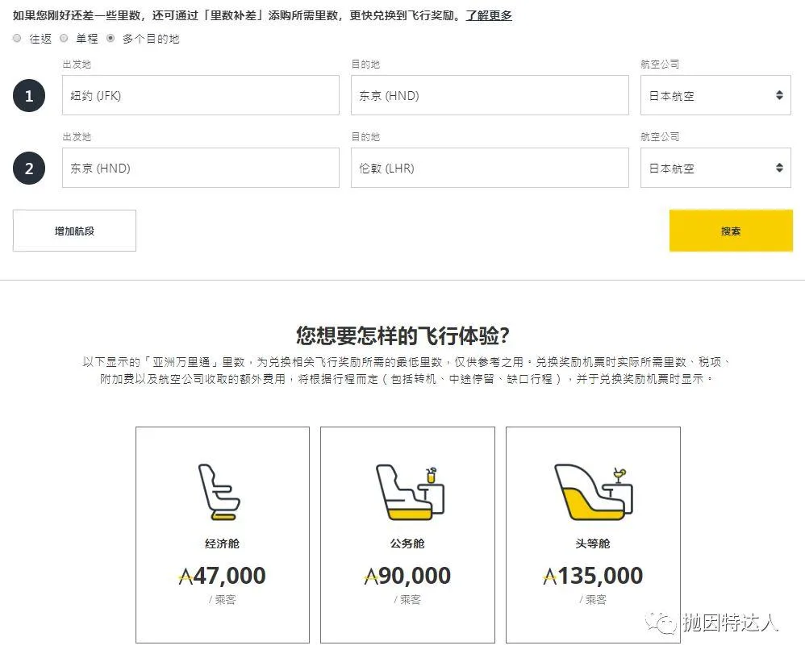
Task: Click the first class seat icon with cocktail
Action: point(594,492)
